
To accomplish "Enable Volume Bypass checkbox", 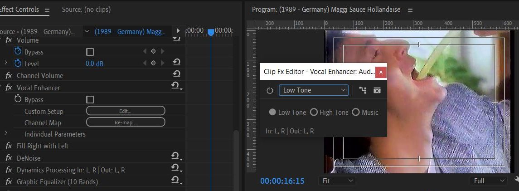I will [x=90, y=52].
